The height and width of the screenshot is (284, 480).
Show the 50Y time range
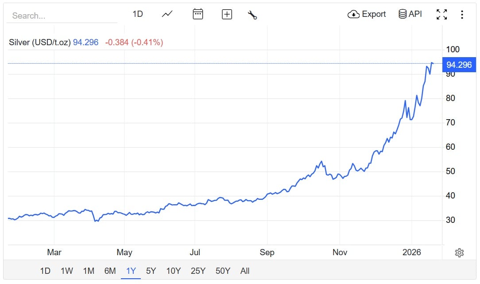[223, 271]
